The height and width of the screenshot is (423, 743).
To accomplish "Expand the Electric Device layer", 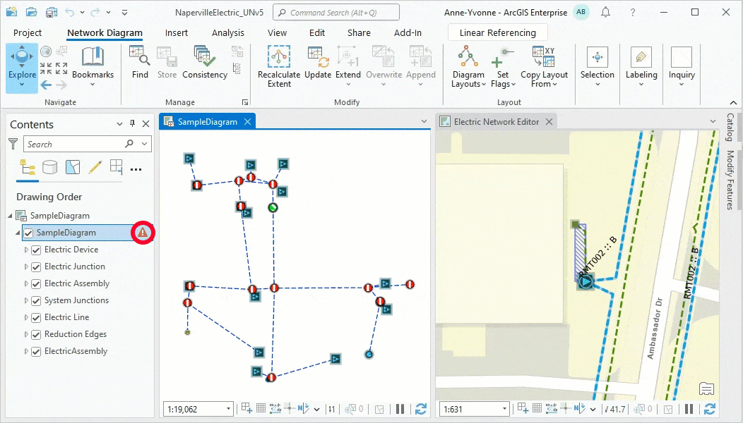I will pyautogui.click(x=26, y=250).
